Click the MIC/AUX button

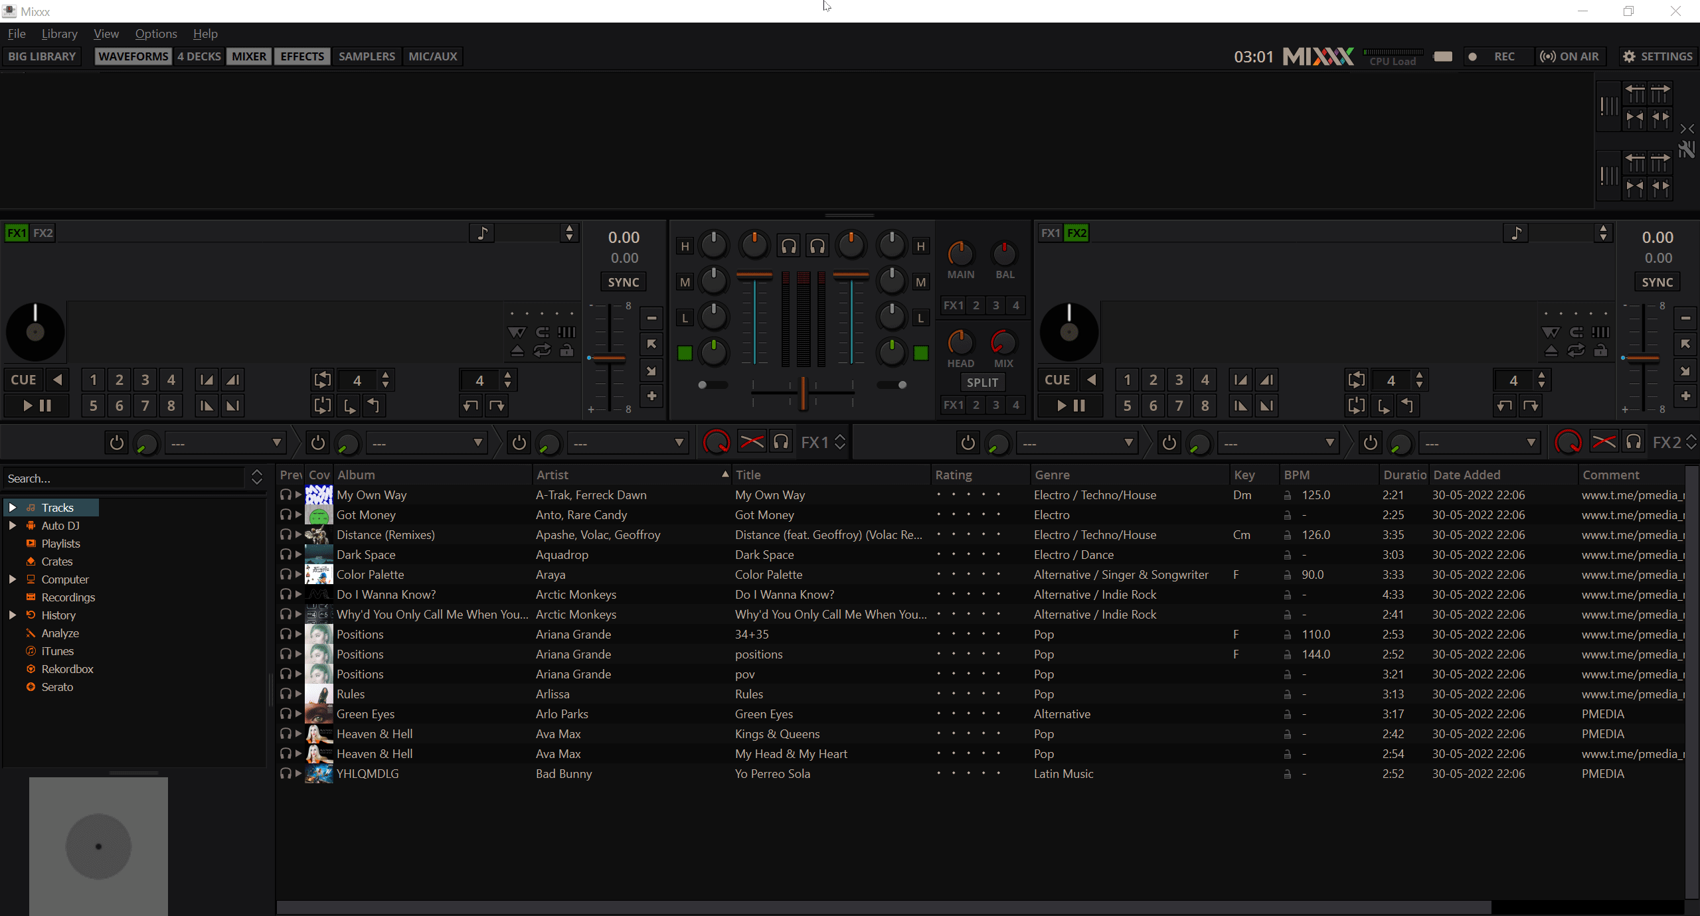coord(433,56)
